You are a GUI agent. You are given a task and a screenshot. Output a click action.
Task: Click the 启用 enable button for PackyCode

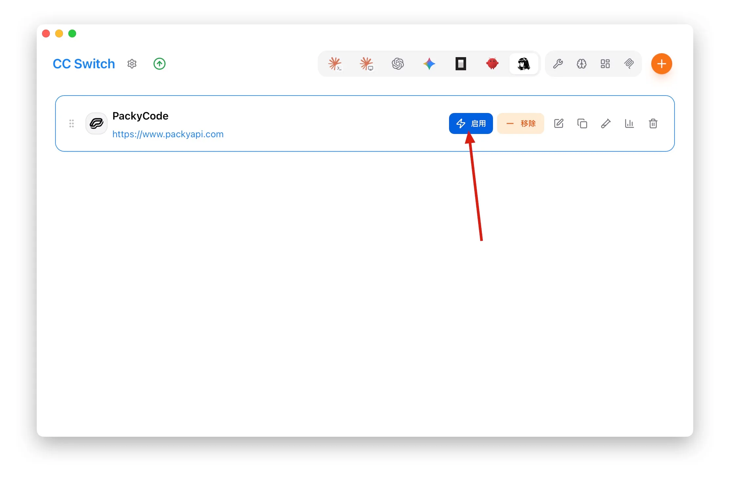(x=471, y=123)
